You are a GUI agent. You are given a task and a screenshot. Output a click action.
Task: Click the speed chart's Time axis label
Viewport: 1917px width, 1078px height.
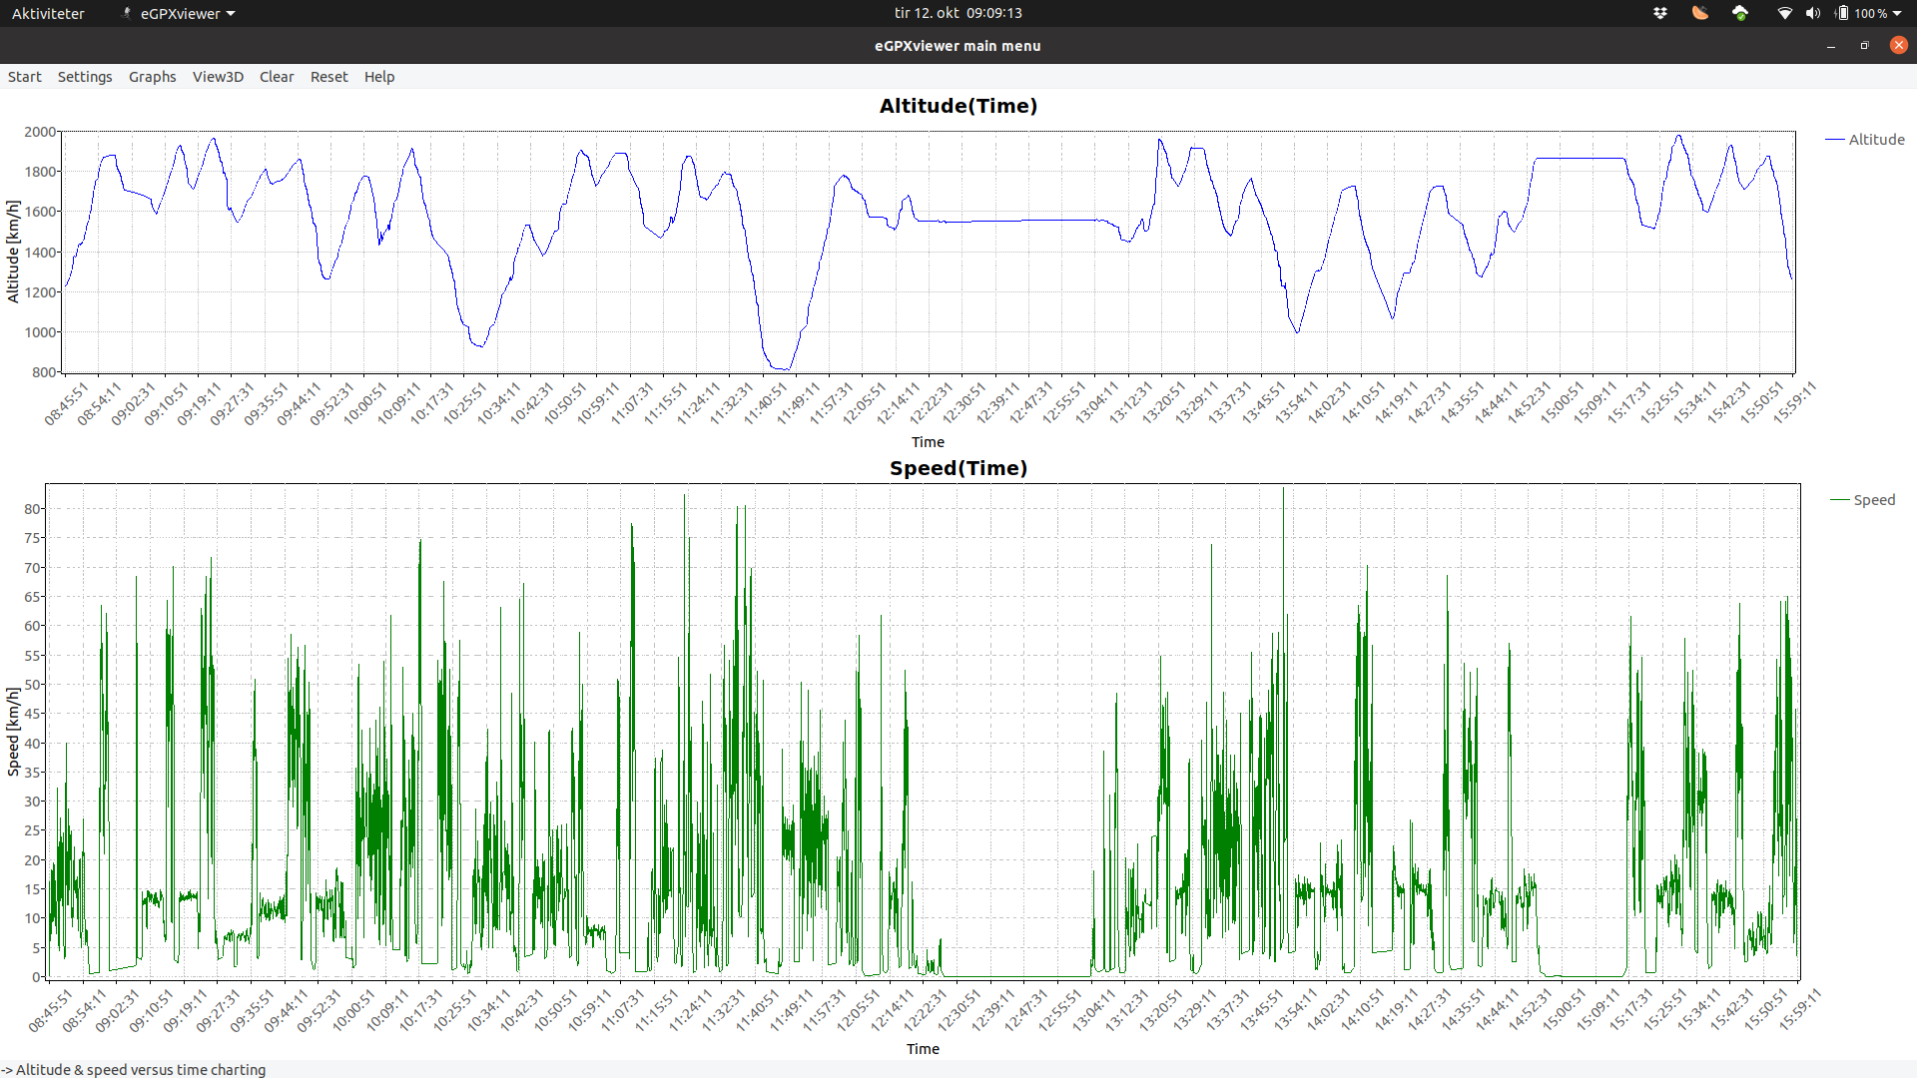(923, 1049)
